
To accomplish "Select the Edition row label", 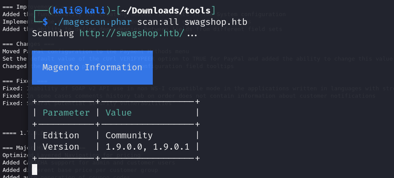I will (x=60, y=135).
